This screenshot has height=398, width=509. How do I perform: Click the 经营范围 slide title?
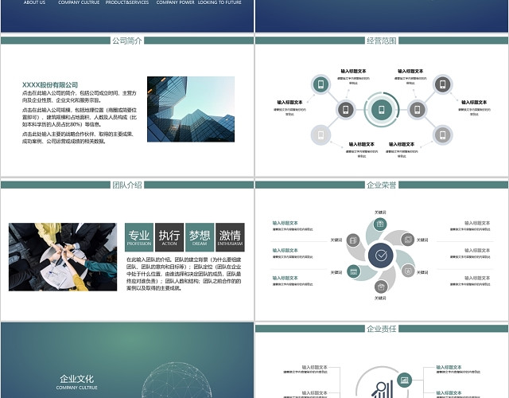coord(382,41)
